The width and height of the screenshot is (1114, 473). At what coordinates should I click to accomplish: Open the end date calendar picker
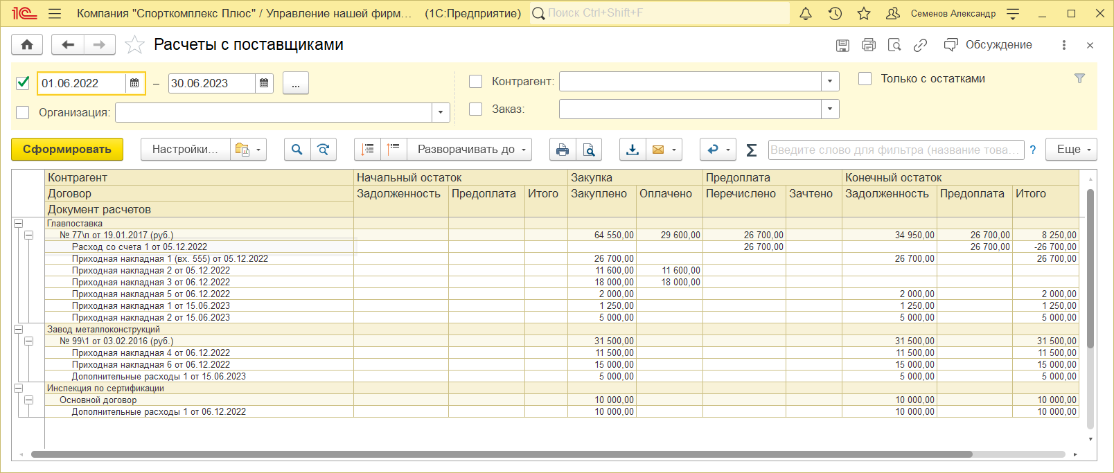pos(264,83)
